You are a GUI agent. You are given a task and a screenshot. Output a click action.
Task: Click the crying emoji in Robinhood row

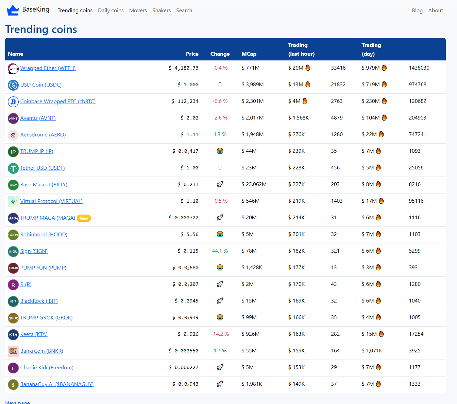click(x=220, y=234)
